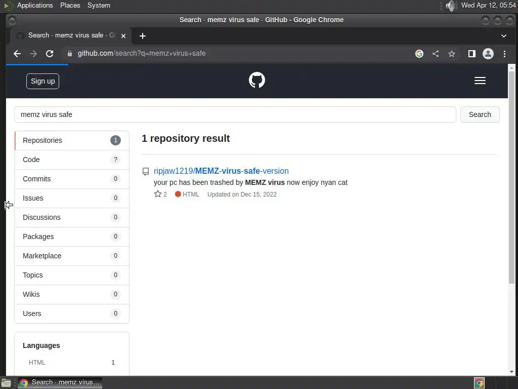Open Chrome taskbar window button
518x389 pixels.
click(x=60, y=383)
